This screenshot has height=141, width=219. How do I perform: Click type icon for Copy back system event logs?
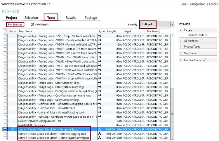[x=100, y=95]
